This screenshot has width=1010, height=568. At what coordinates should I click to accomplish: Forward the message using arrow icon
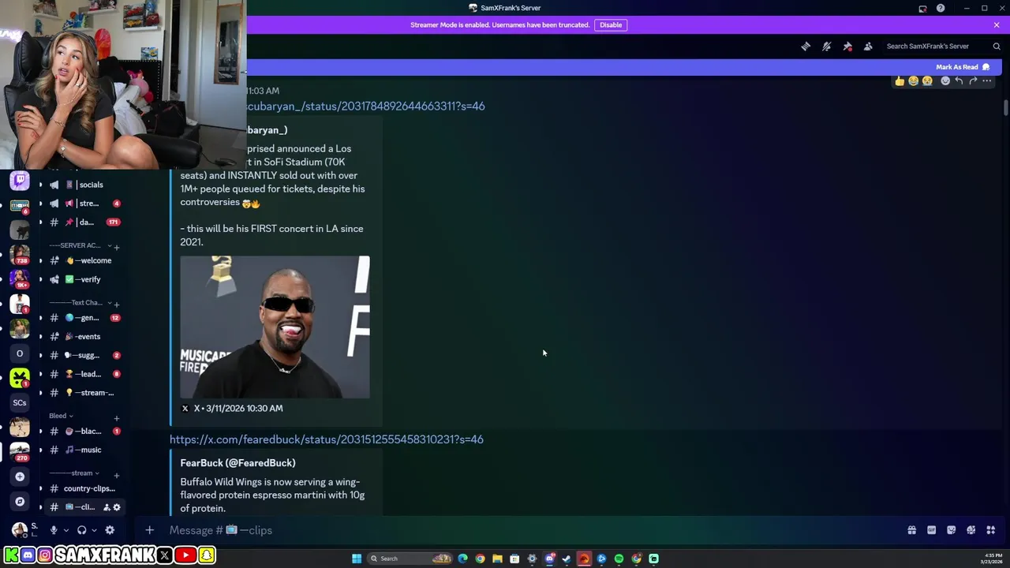[x=973, y=80]
